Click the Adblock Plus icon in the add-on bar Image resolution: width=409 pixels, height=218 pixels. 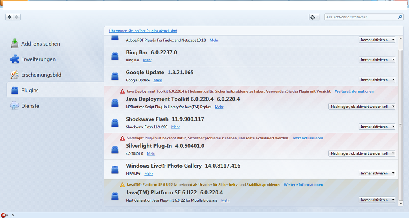click(3, 215)
